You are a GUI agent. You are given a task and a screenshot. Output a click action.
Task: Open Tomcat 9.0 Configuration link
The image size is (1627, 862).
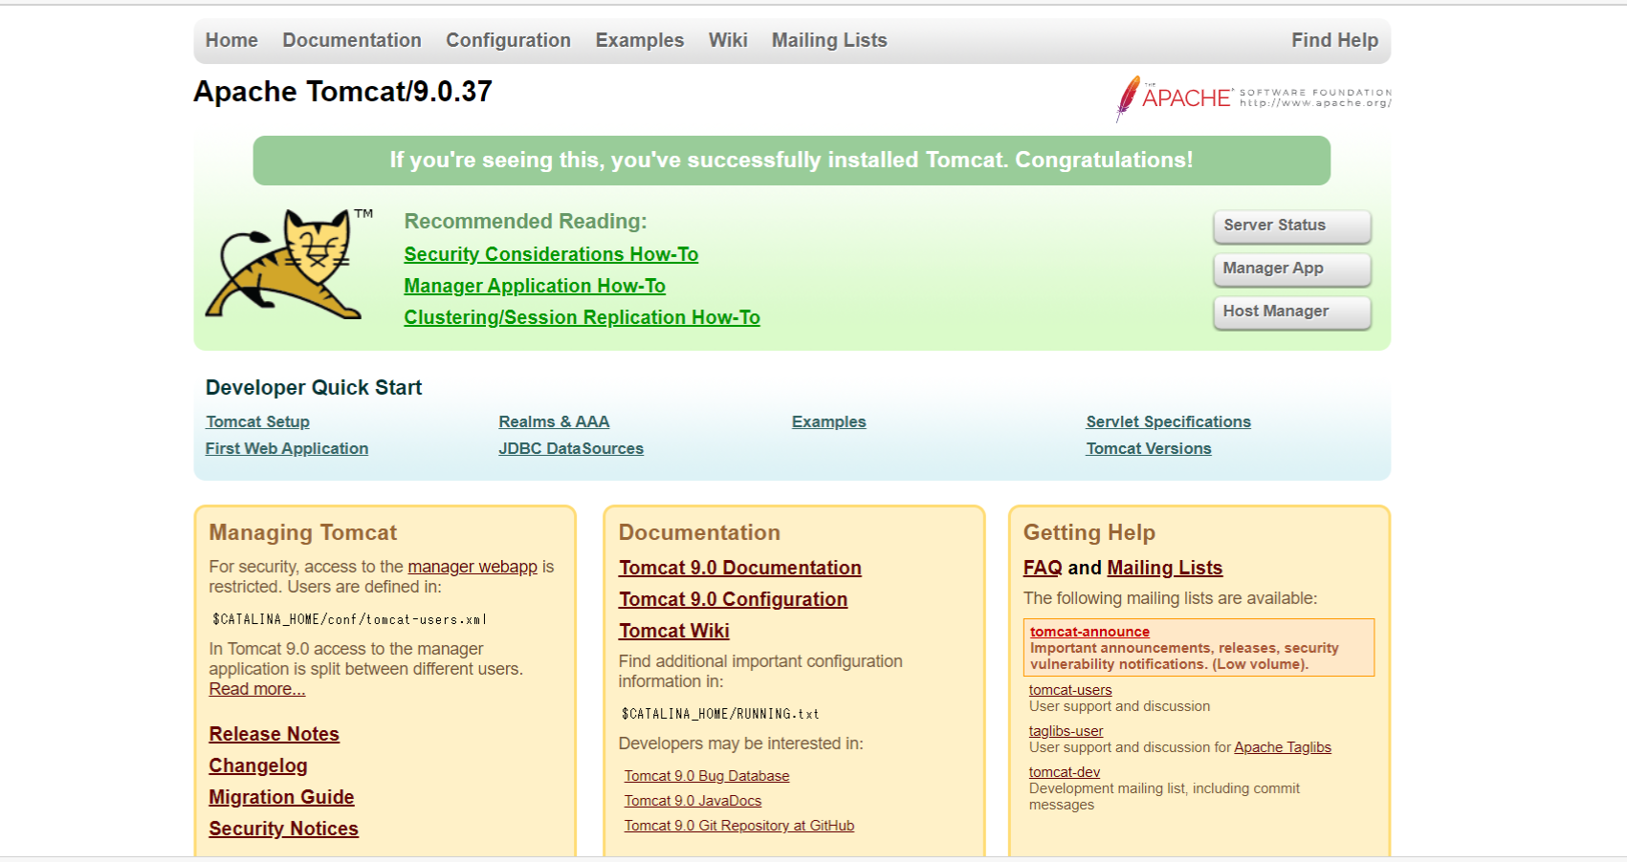733,599
